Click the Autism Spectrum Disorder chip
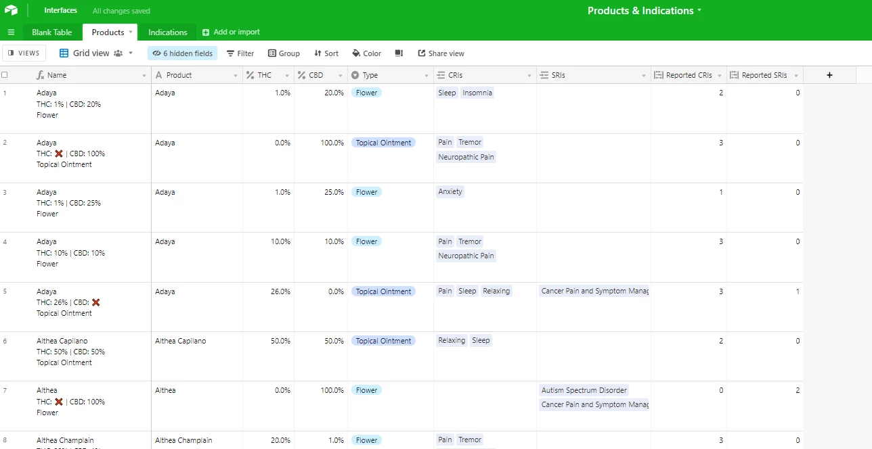This screenshot has height=449, width=872. coord(584,390)
